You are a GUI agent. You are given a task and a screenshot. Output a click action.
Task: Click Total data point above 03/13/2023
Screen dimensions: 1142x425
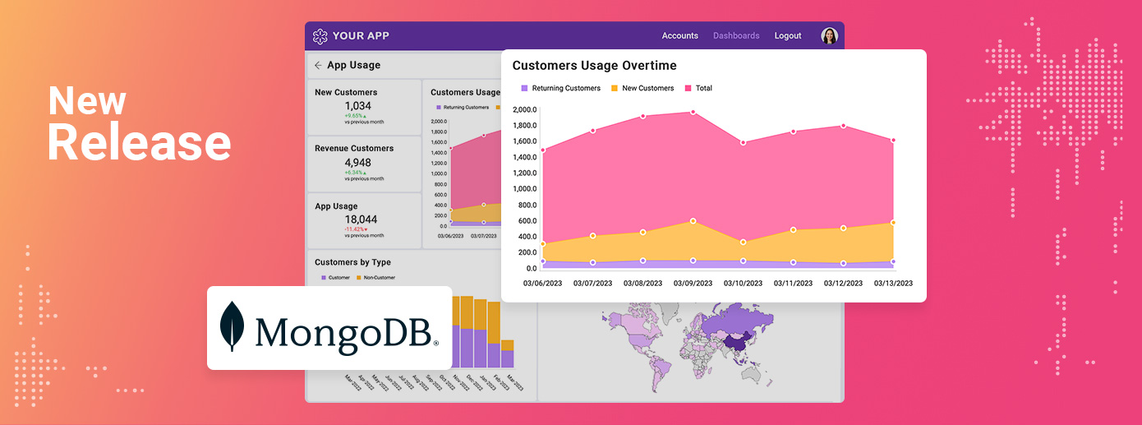pos(892,140)
